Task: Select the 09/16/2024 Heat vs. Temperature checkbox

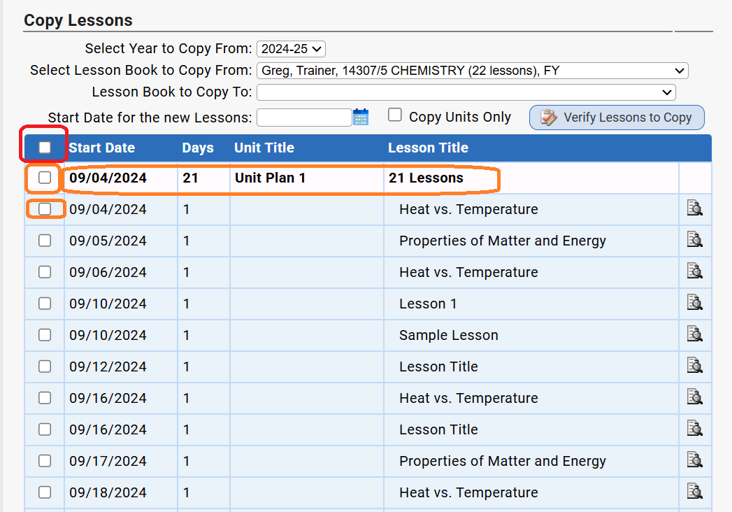Action: click(45, 398)
